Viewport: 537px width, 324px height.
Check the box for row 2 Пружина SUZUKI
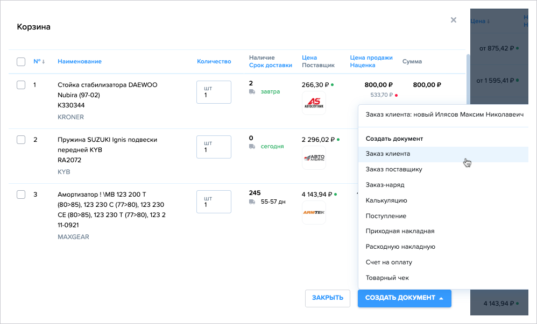coord(21,140)
